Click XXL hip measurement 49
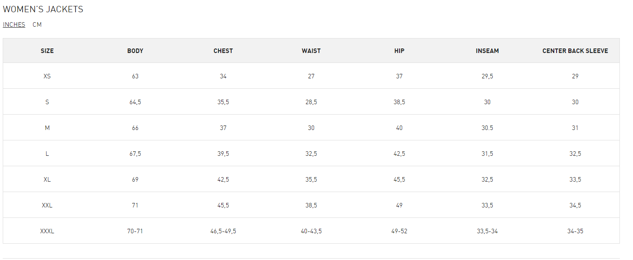Viewport: 633px width, 260px height. pos(399,205)
